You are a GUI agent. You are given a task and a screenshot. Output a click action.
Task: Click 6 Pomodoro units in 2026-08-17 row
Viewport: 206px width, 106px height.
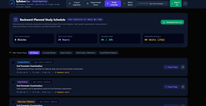point(62,92)
